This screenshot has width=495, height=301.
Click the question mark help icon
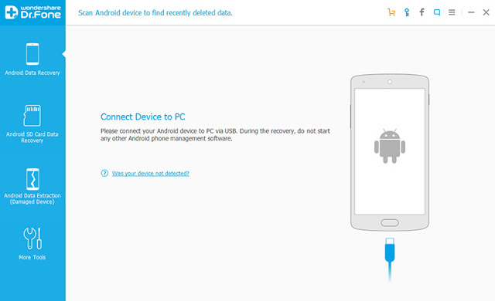(x=104, y=173)
